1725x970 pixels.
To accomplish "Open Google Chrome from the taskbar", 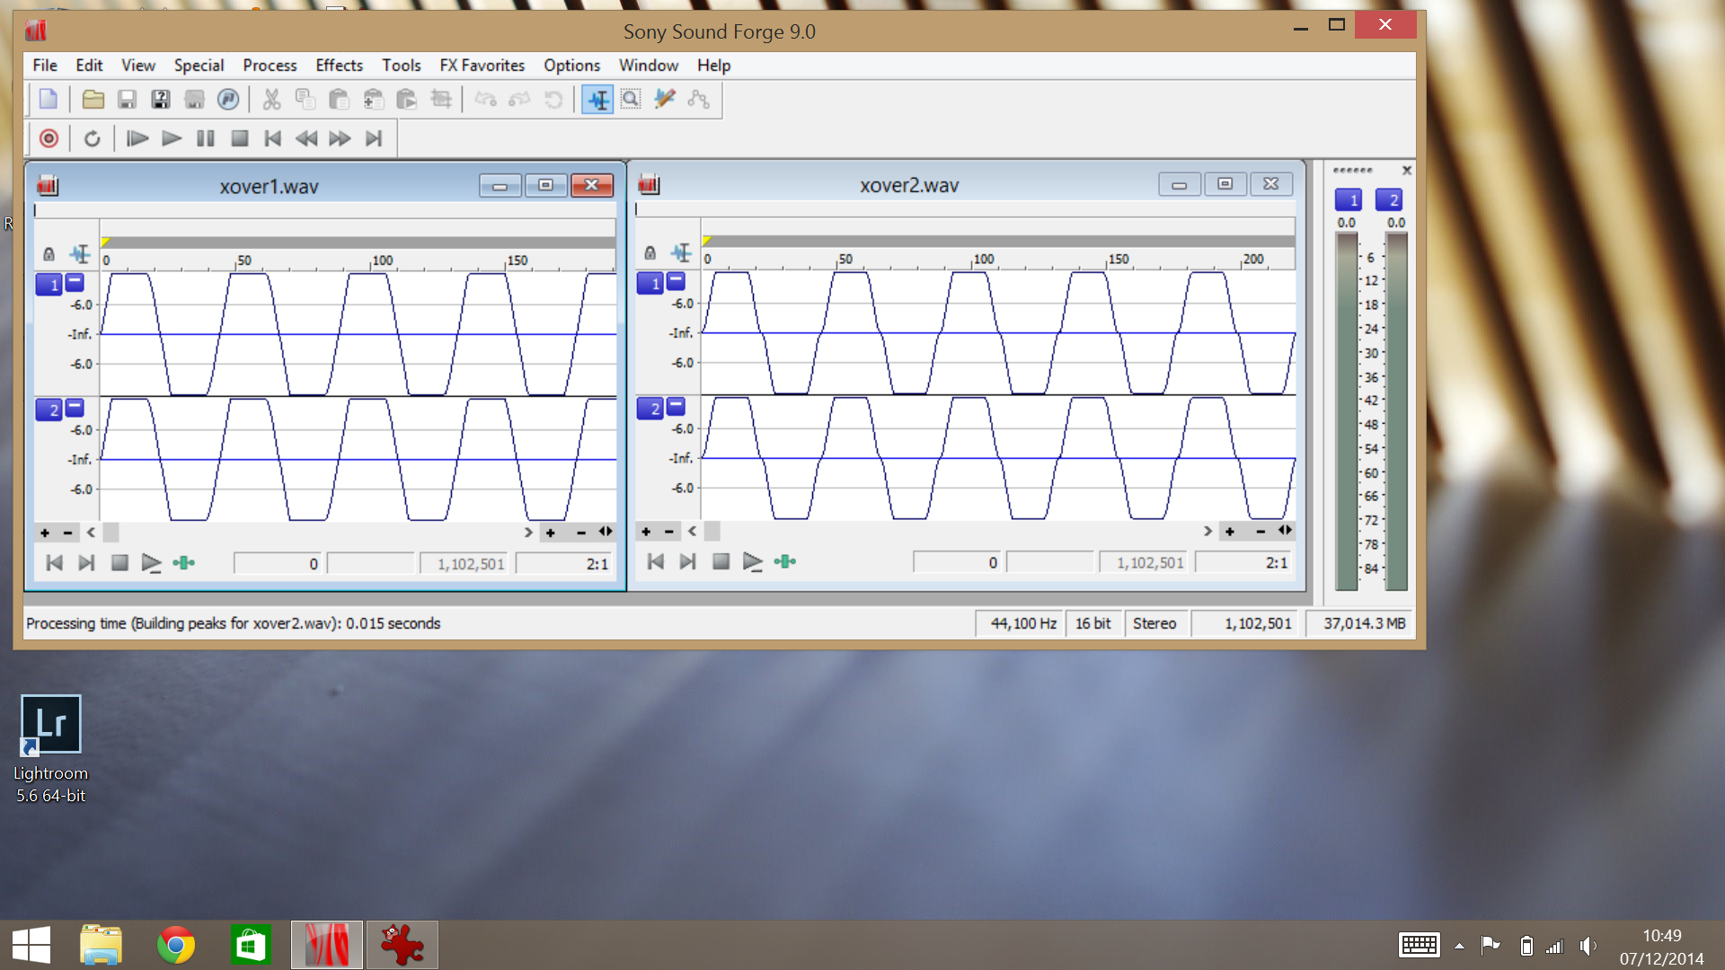I will pos(176,945).
